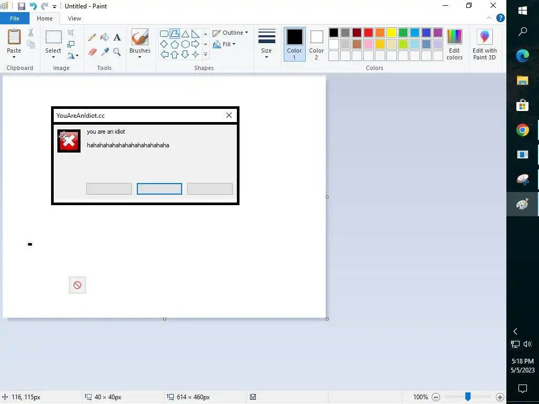Select the Color 1 box
This screenshot has height=404, width=539.
(x=295, y=44)
